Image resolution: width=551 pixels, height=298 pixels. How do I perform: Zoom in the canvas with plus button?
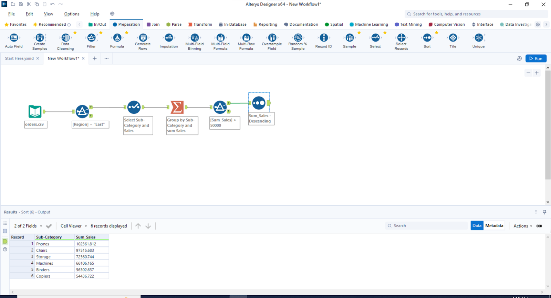coord(537,73)
